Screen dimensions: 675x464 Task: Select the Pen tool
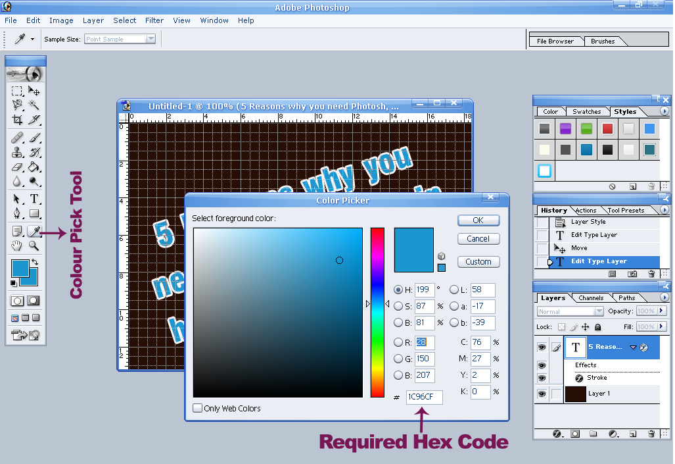tap(17, 213)
